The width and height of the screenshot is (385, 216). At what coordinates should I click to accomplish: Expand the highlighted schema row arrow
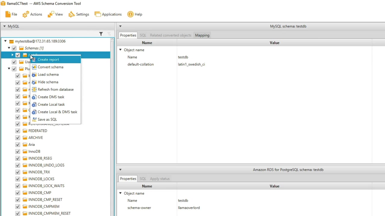(13, 55)
